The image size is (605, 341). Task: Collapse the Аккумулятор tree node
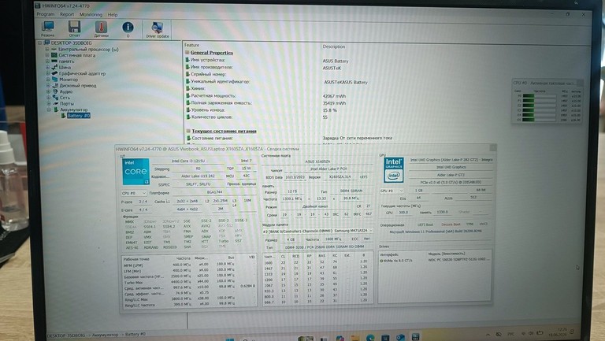point(49,109)
